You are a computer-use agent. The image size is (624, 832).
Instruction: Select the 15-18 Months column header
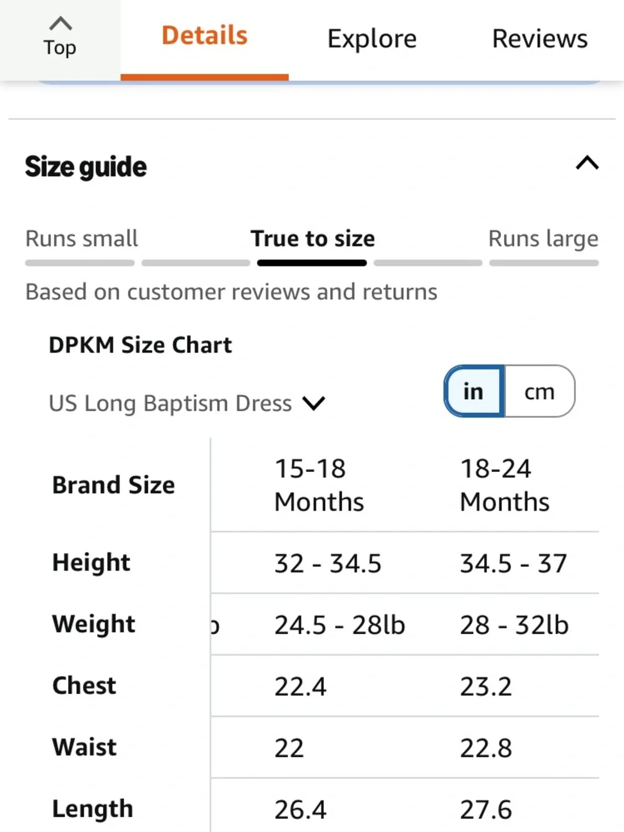tap(319, 485)
